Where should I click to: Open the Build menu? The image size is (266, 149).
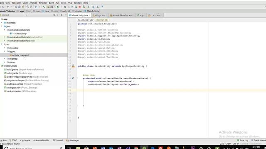click(51, 3)
